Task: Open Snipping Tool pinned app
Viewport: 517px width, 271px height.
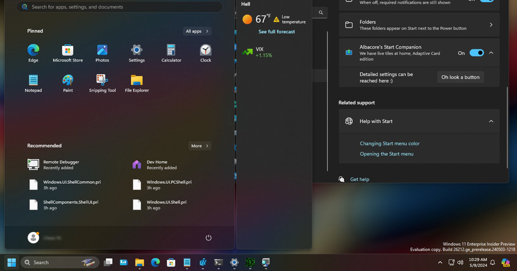Action: [x=102, y=83]
